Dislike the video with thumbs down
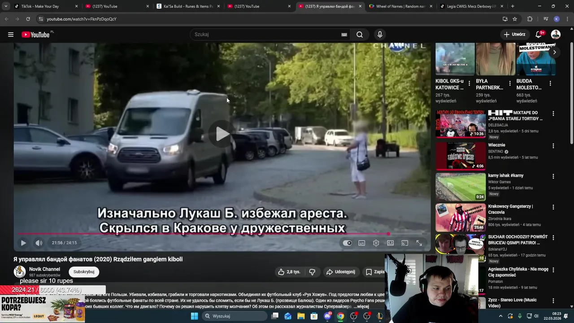Image resolution: width=574 pixels, height=323 pixels. pyautogui.click(x=312, y=272)
